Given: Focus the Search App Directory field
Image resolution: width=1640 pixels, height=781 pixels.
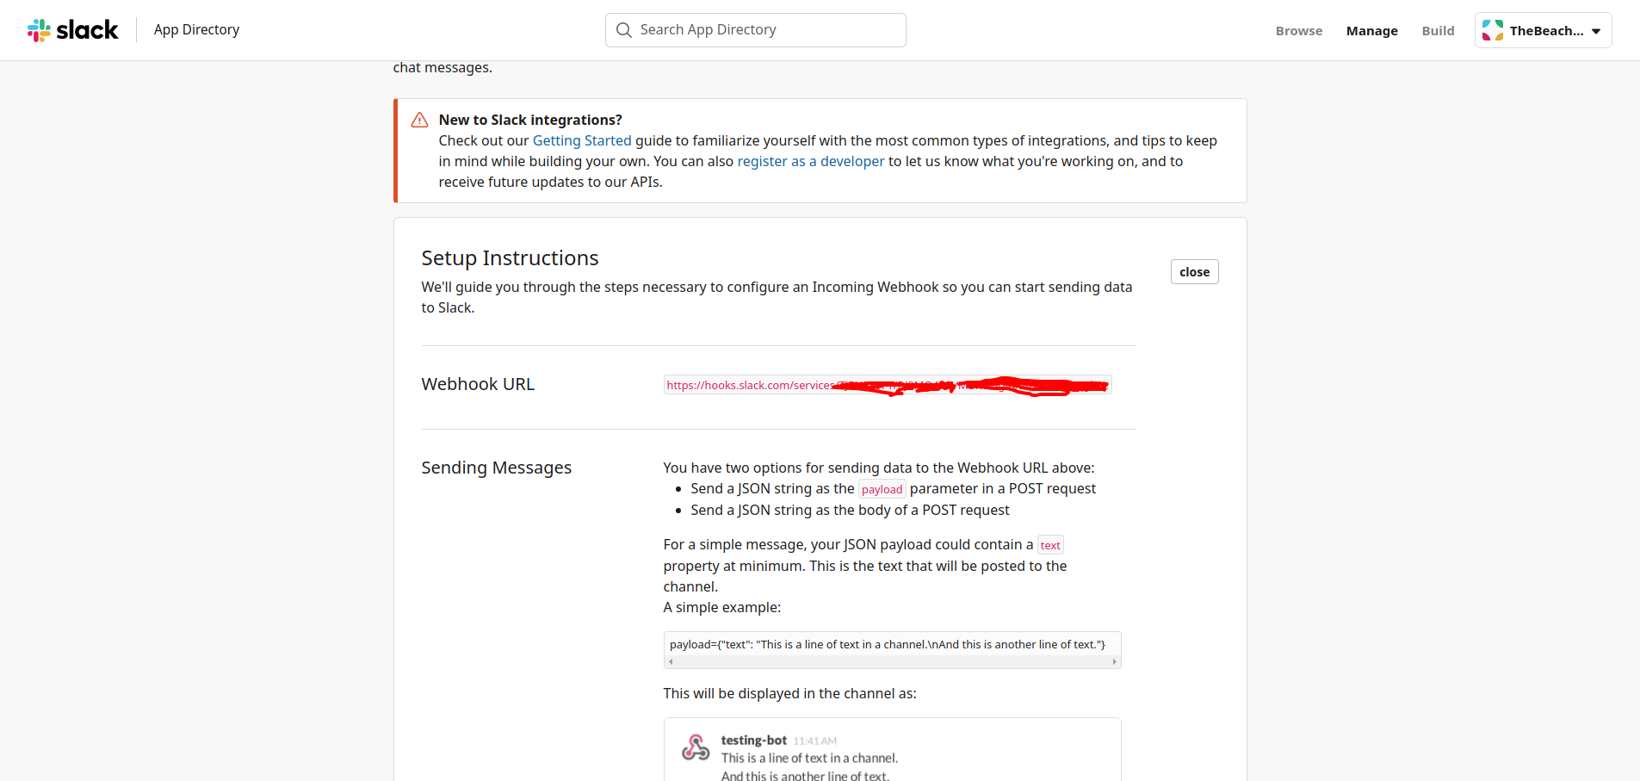Looking at the screenshot, I should click(x=756, y=30).
